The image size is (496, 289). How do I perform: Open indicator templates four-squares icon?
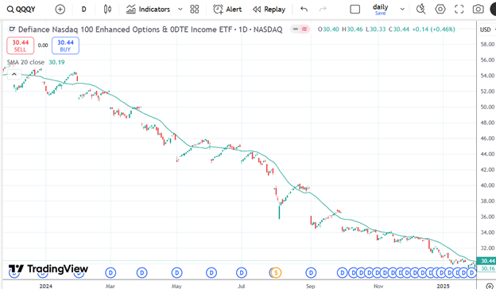point(194,10)
